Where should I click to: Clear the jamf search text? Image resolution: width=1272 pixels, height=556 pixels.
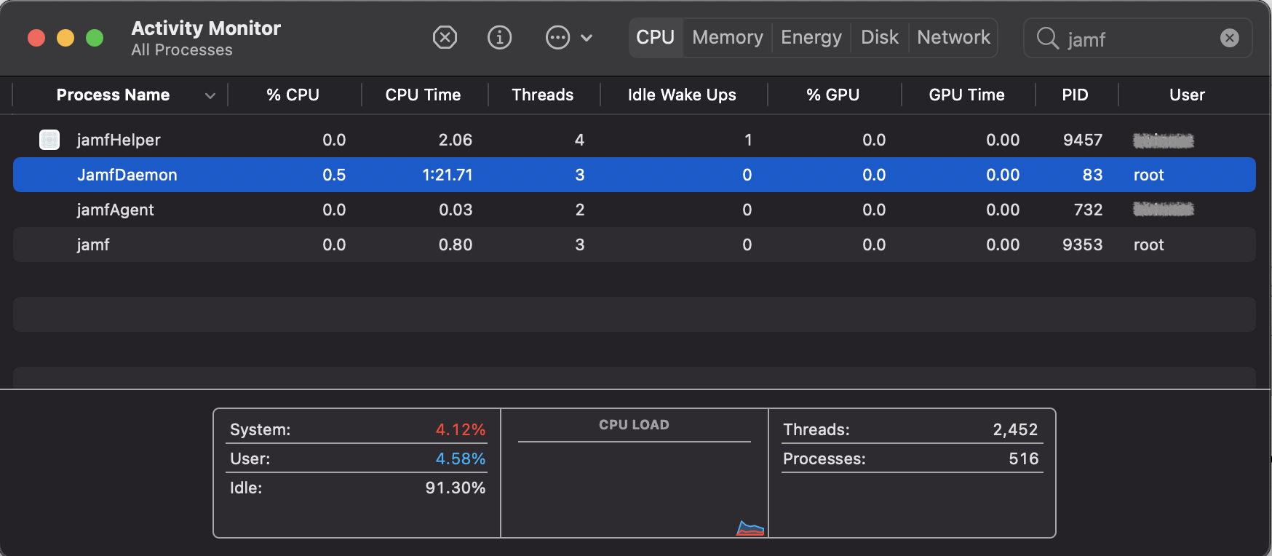(x=1229, y=38)
